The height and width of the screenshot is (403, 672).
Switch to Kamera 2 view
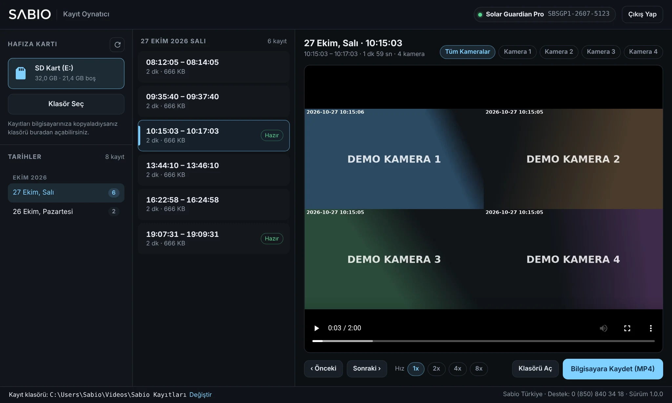point(559,52)
